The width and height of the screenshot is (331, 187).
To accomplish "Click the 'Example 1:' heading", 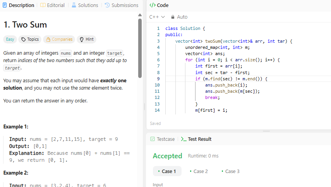I will coord(16,127).
